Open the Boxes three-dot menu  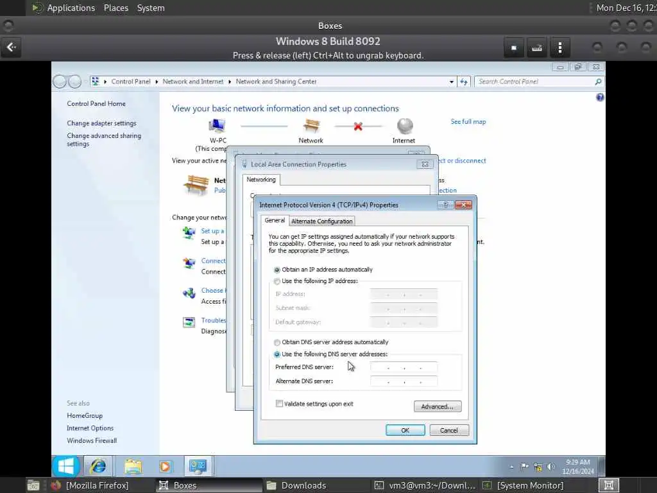pos(559,48)
